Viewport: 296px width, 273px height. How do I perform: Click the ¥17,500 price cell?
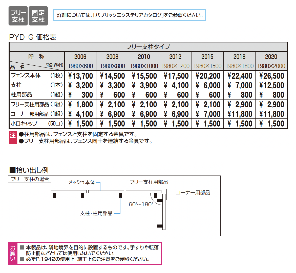pyautogui.click(x=176, y=76)
